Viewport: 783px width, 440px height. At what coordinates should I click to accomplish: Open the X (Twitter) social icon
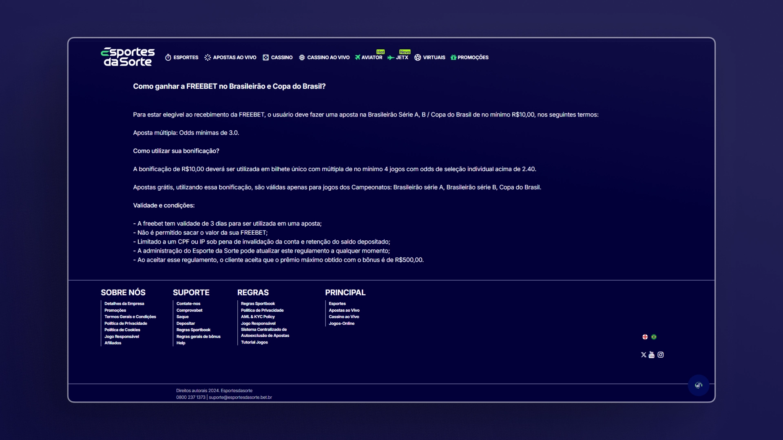pyautogui.click(x=644, y=355)
